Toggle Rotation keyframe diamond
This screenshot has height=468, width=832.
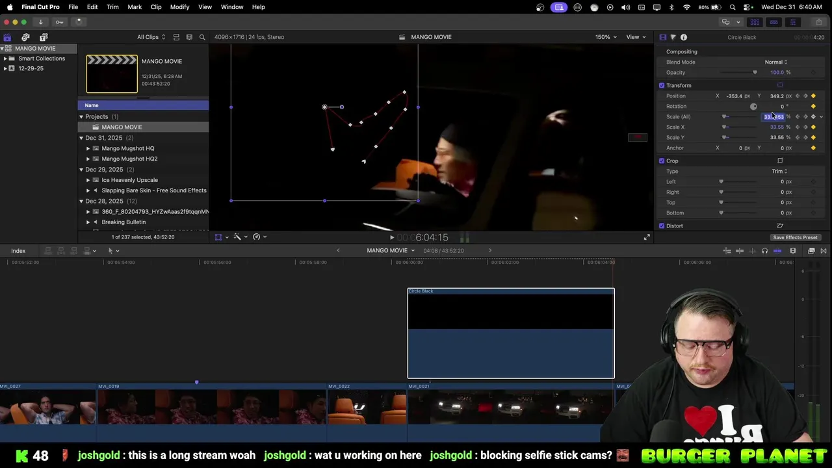(813, 107)
